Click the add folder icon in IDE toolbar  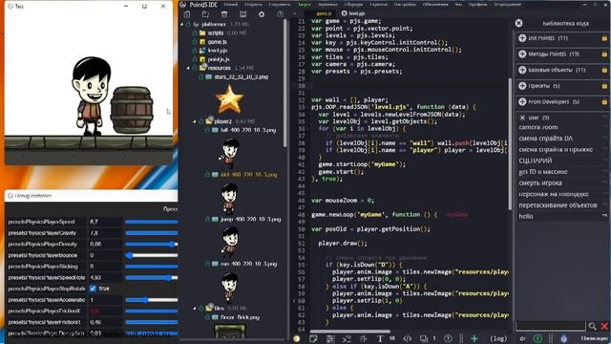point(205,14)
